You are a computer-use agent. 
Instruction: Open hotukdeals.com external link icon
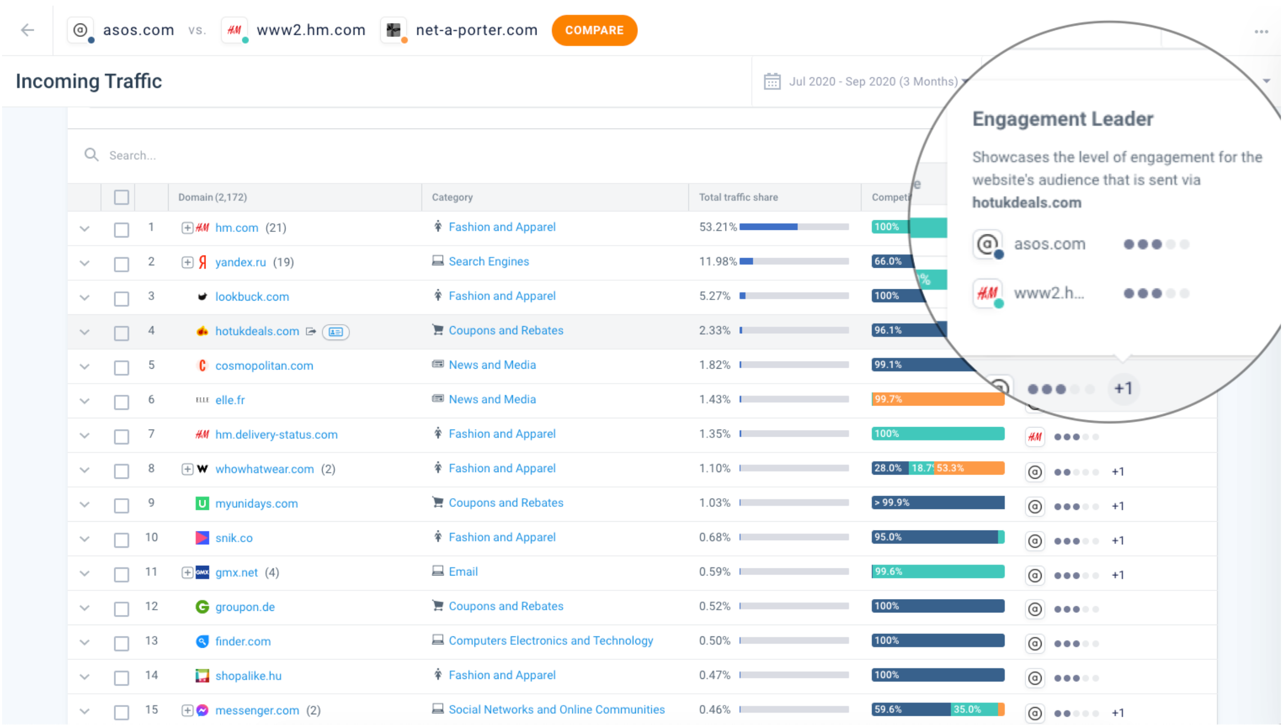(x=311, y=331)
